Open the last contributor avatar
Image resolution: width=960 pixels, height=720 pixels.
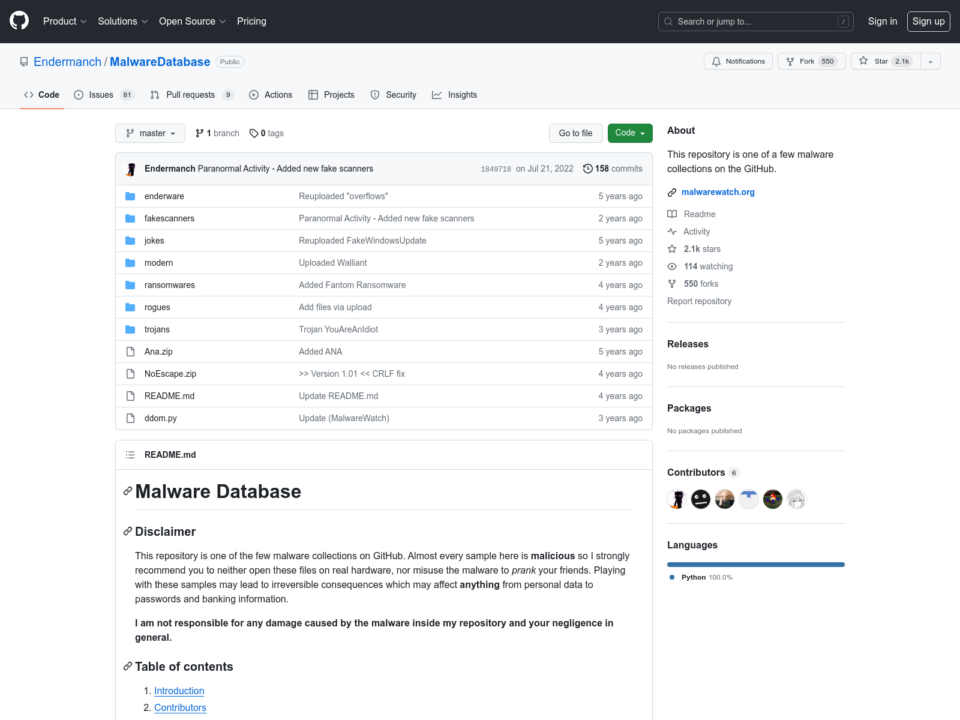point(797,499)
